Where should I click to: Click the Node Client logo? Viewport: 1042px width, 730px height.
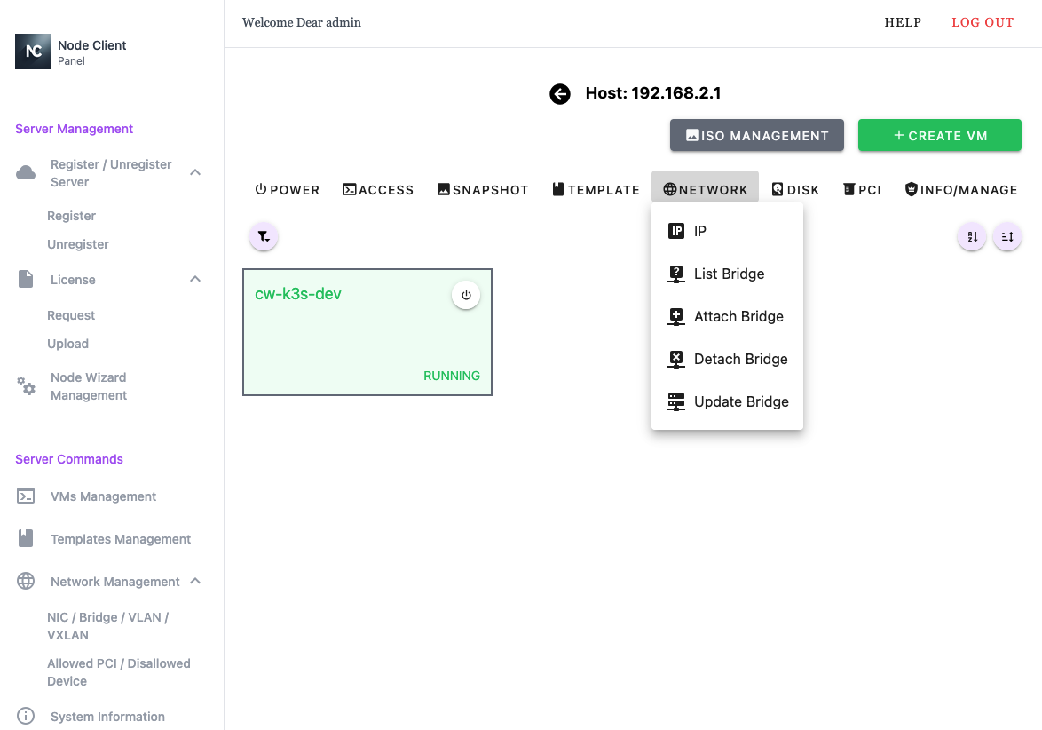33,52
